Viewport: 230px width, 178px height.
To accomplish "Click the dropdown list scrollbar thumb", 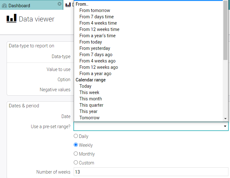I will pos(225,30).
